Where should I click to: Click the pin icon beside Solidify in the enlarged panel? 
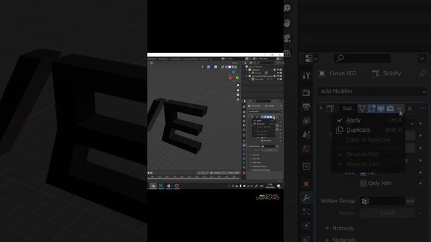pos(422,73)
